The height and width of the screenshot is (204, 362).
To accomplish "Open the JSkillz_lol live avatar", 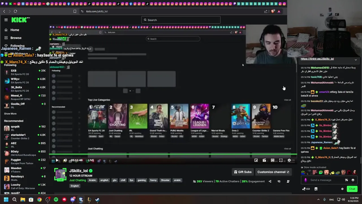I will (x=60, y=175).
